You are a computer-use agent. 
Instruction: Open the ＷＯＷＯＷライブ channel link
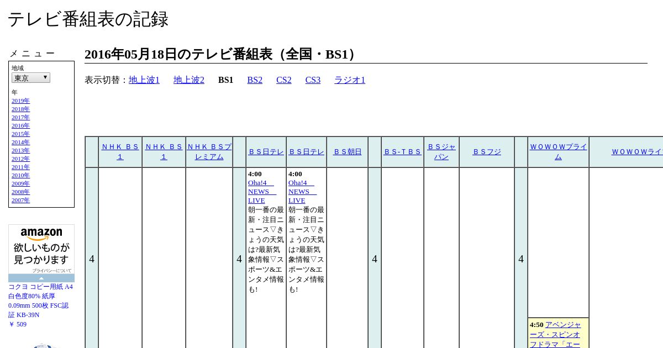click(x=637, y=152)
